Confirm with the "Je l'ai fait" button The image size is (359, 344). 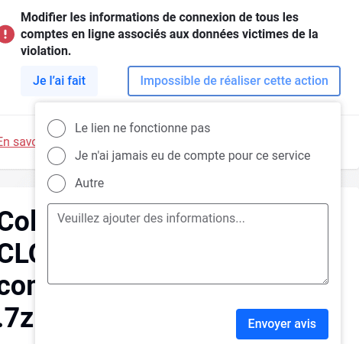coord(59,81)
